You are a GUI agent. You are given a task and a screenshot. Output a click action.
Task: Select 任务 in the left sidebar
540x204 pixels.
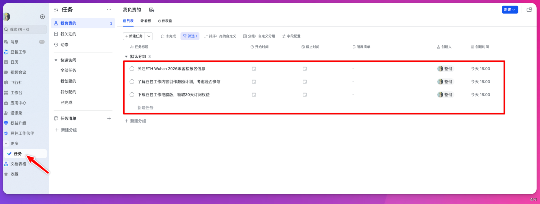point(25,154)
